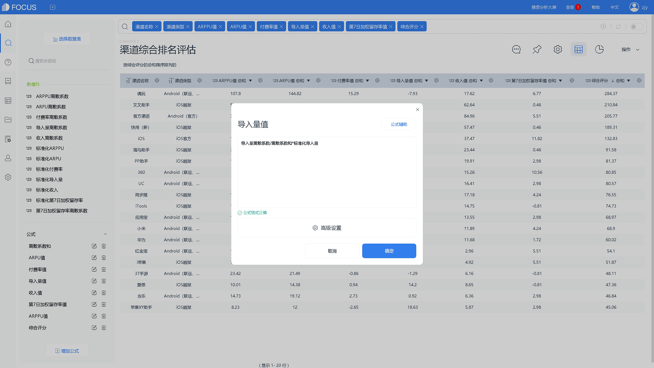Open the help question-mark sidebar icon
Viewport: 654px width, 368px height.
point(8,62)
